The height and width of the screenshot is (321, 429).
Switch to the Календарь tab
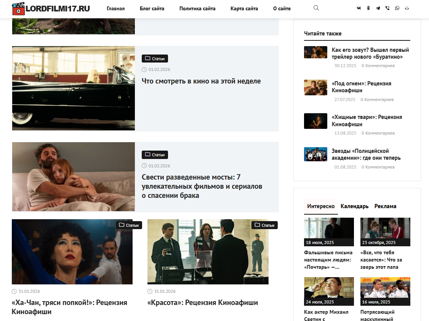[354, 206]
